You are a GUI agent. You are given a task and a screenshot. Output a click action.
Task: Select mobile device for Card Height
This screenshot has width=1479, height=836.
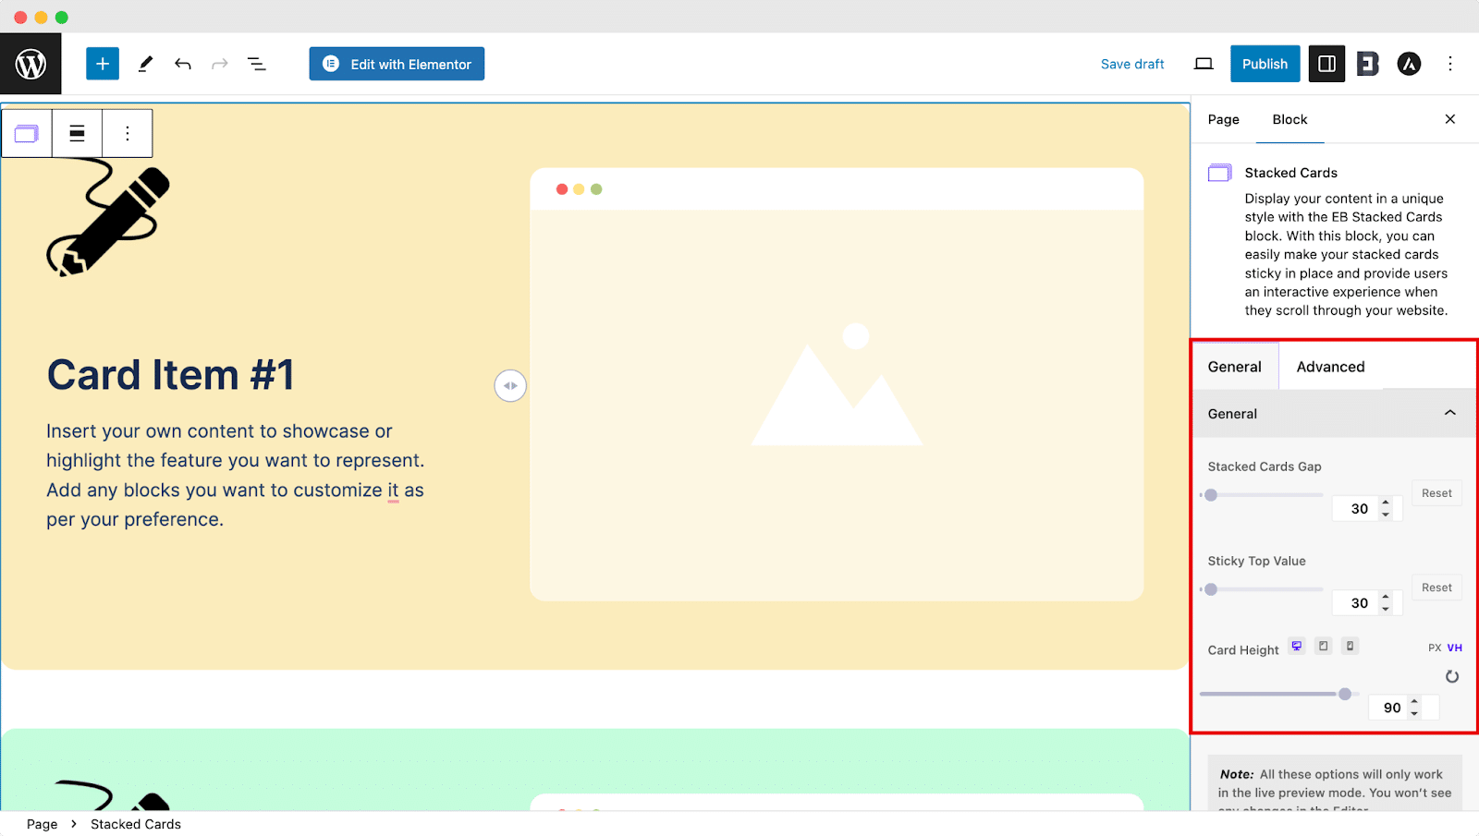pyautogui.click(x=1351, y=647)
